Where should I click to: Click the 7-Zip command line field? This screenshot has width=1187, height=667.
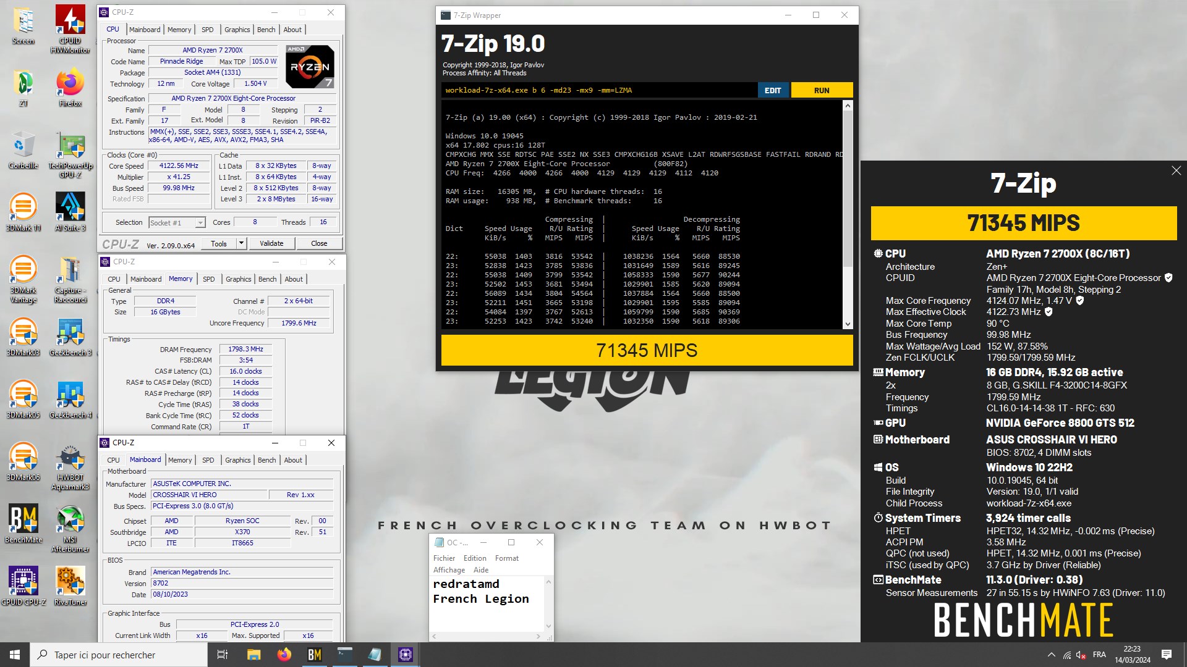[x=600, y=90]
